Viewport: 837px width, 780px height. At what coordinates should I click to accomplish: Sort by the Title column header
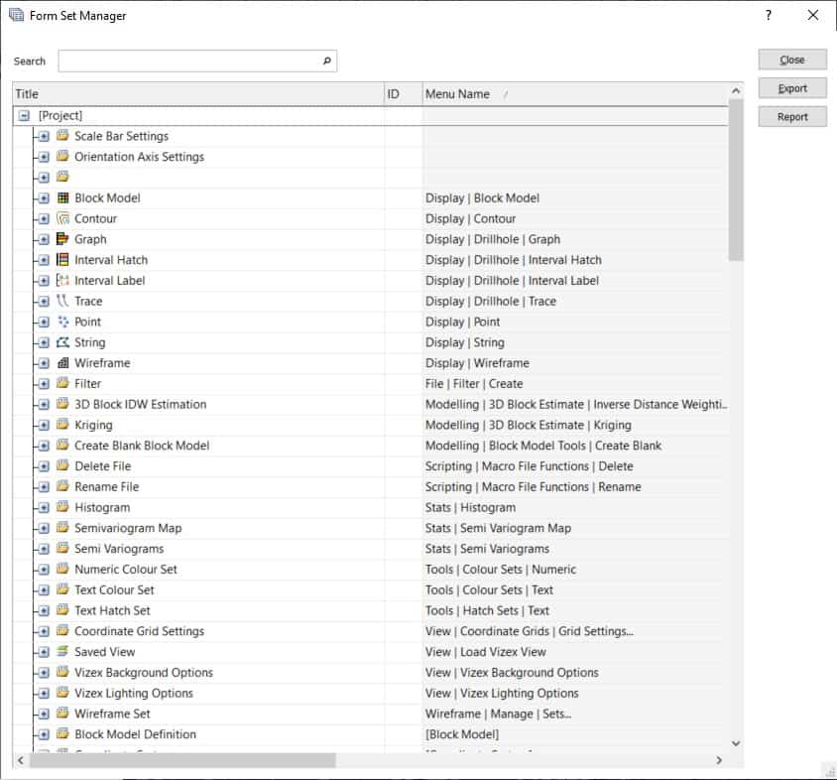[198, 94]
